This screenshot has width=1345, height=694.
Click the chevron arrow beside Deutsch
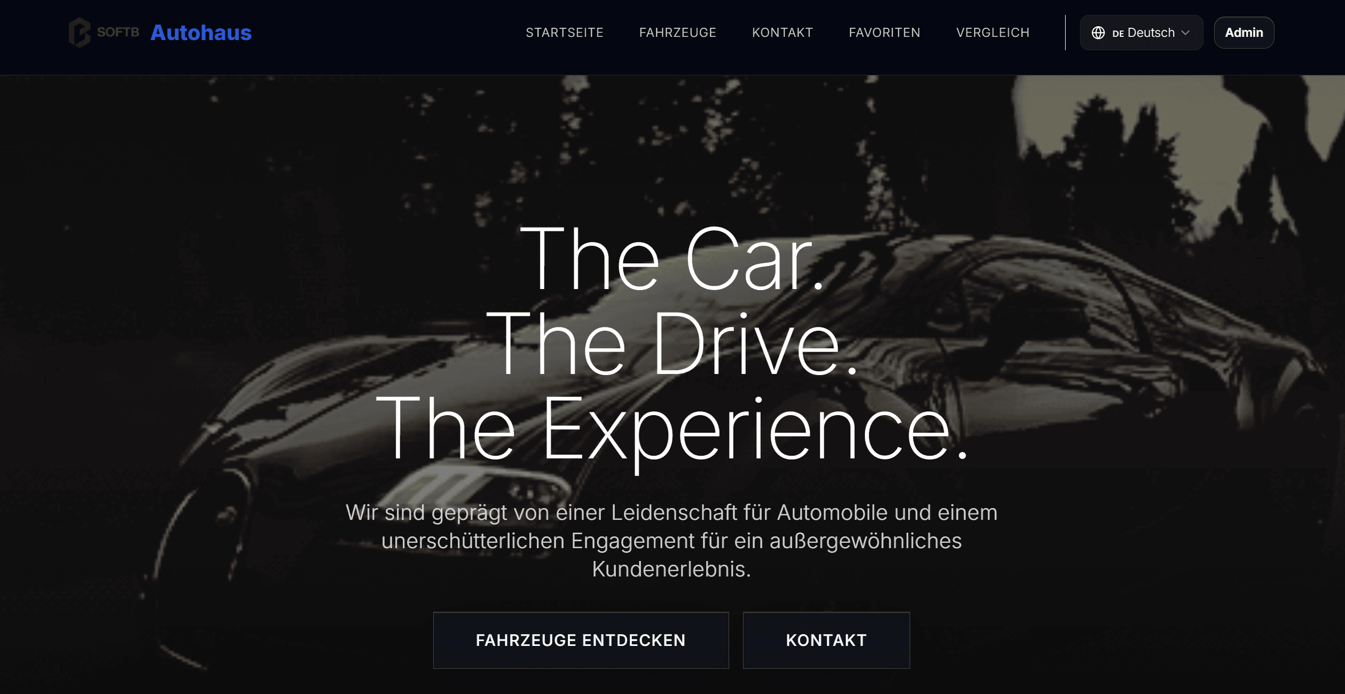[x=1185, y=33]
